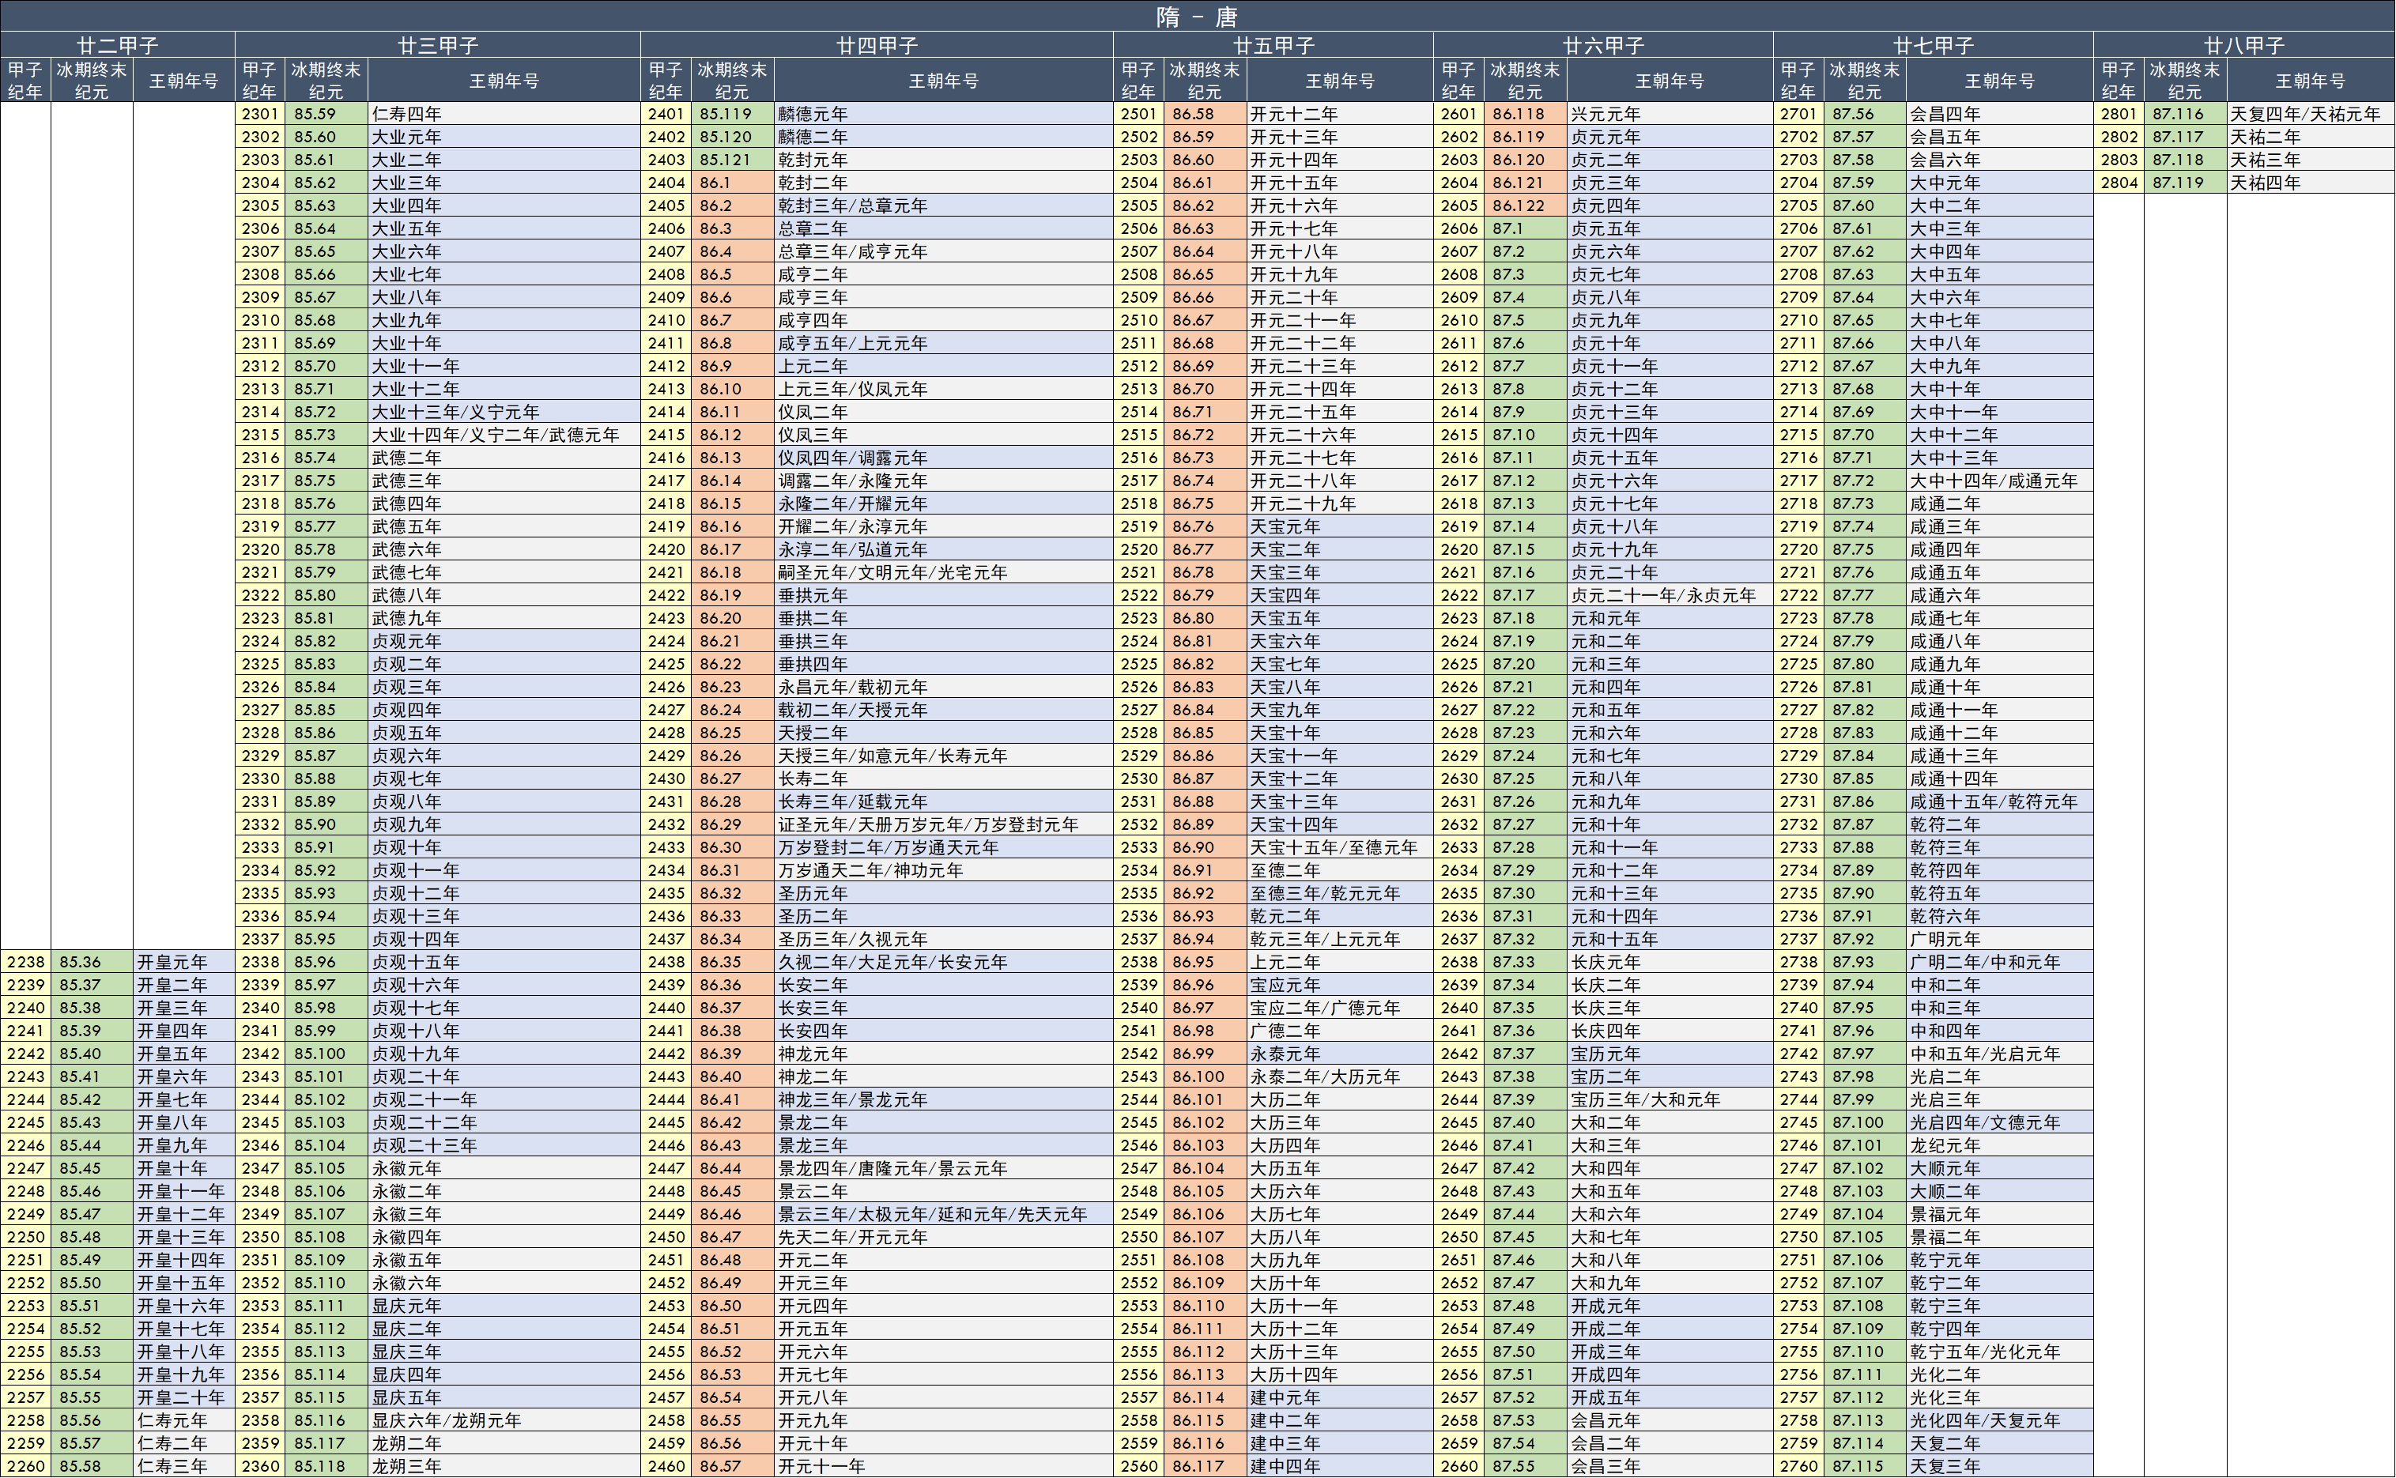Select the 廿八甲子 column group header
Screen dimensions: 2396x1478
[2243, 45]
